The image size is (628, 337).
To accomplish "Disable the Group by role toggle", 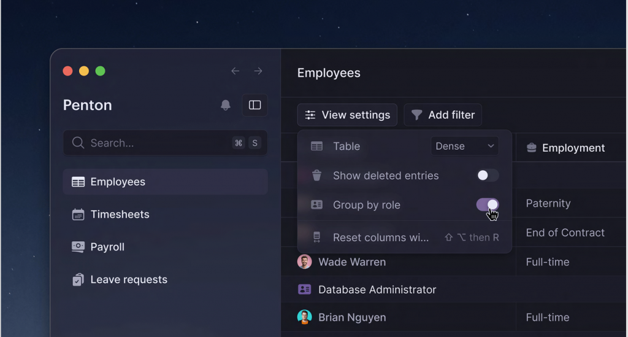I will click(x=488, y=205).
